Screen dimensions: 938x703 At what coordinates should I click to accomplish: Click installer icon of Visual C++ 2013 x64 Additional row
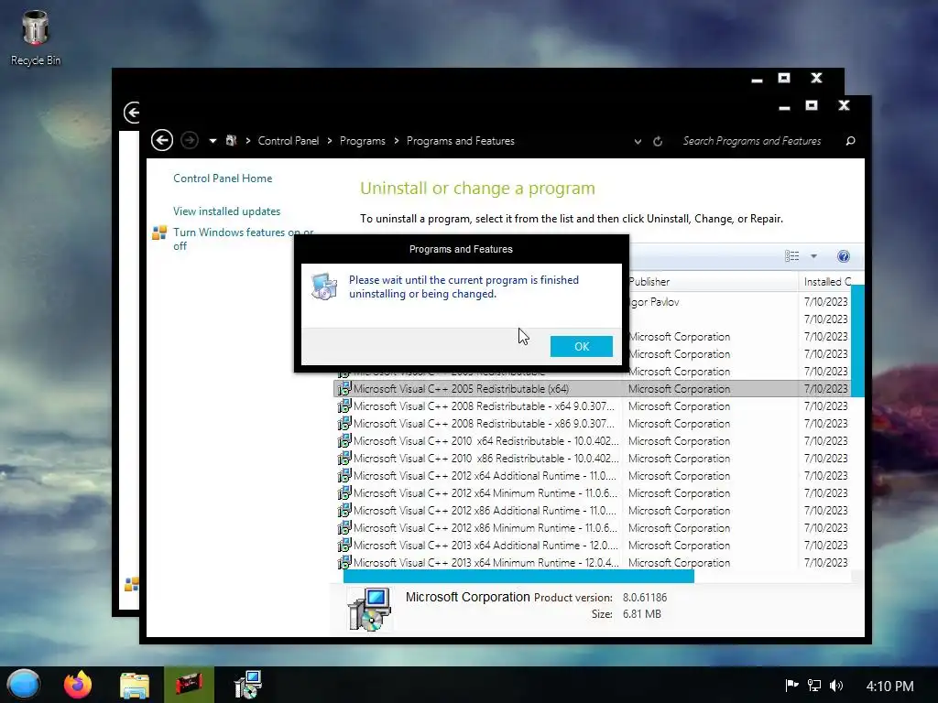[344, 545]
